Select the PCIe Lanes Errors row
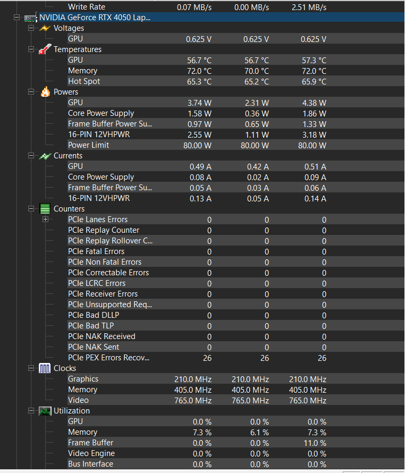The width and height of the screenshot is (405, 473). click(236, 219)
